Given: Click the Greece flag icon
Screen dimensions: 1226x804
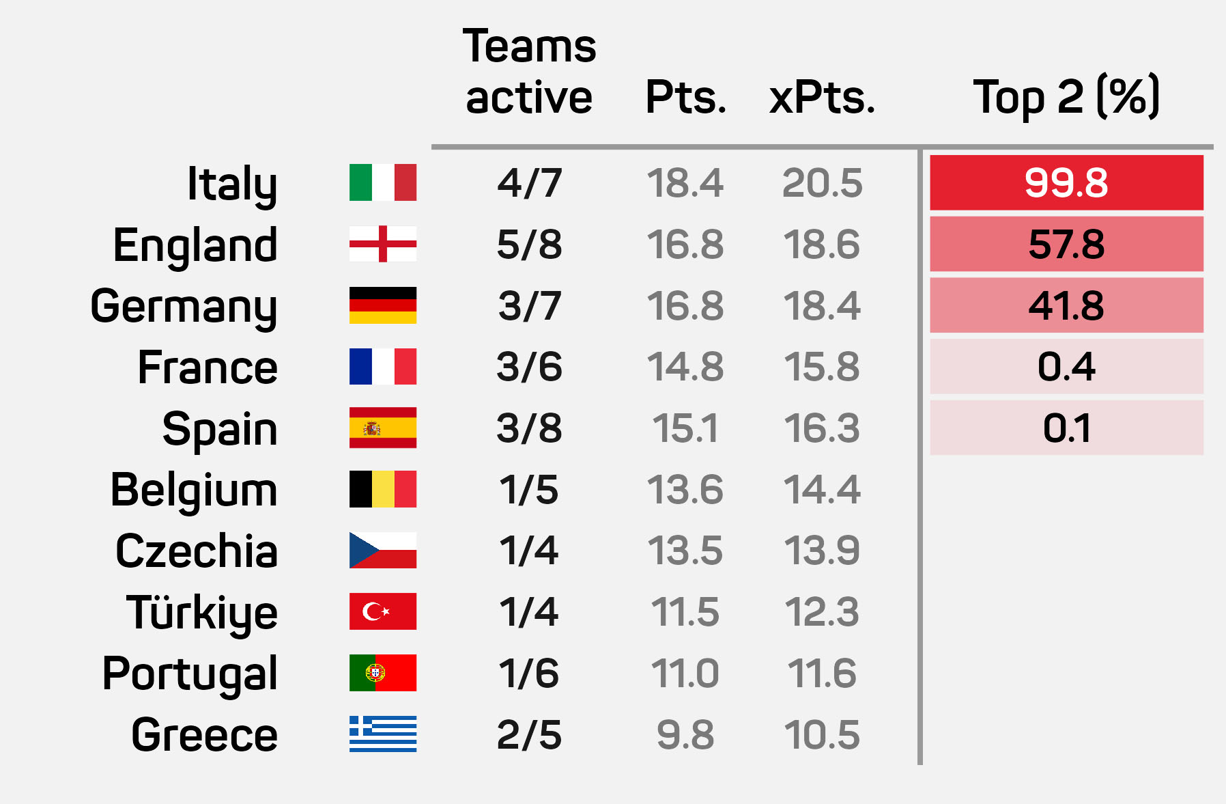Looking at the screenshot, I should coord(383,734).
